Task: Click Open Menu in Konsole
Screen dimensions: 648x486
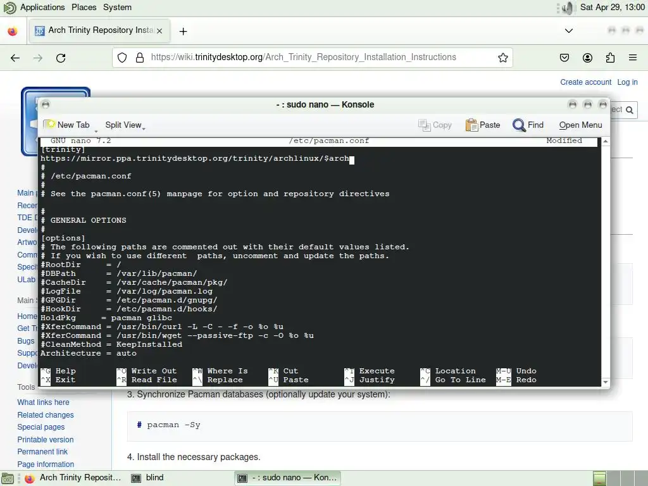Action: pyautogui.click(x=580, y=125)
